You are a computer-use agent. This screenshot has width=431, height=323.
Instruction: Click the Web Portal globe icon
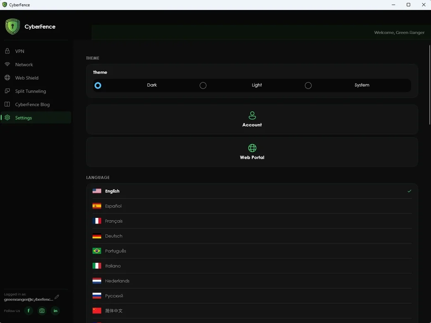pyautogui.click(x=252, y=148)
